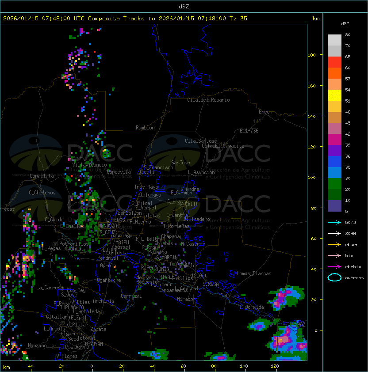Select the eburn arrow legend icon
Viewport: 368px width, 372px height.
[x=334, y=244]
